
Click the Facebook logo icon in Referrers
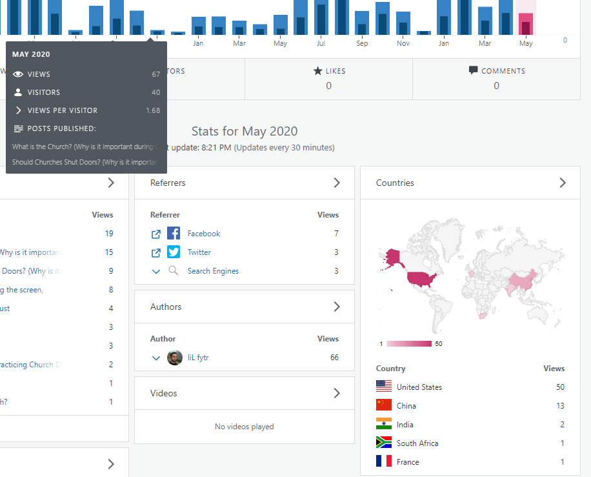[174, 234]
